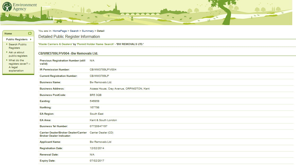Click 'Permit Holder Name Search' text
This screenshot has height=165, width=296.
click(x=95, y=44)
